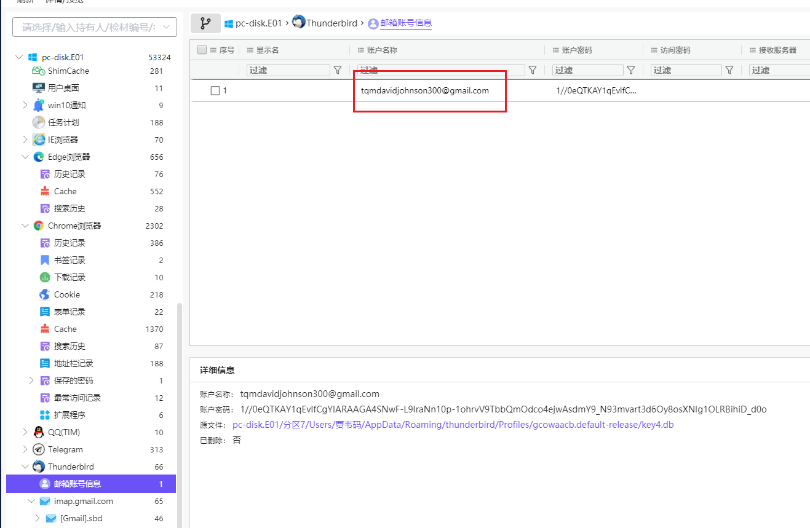
Task: Click the 表单记录 form icon
Action: coord(45,312)
